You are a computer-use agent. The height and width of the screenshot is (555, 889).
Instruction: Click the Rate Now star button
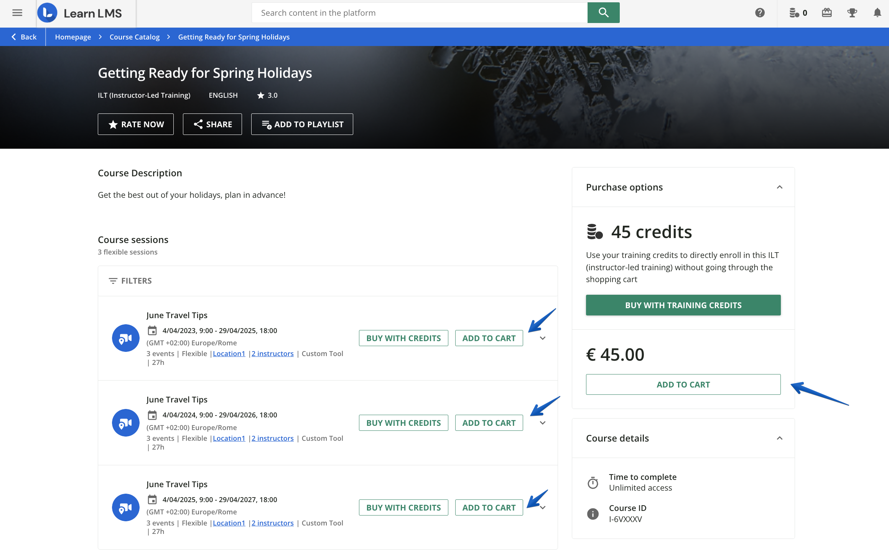click(136, 124)
